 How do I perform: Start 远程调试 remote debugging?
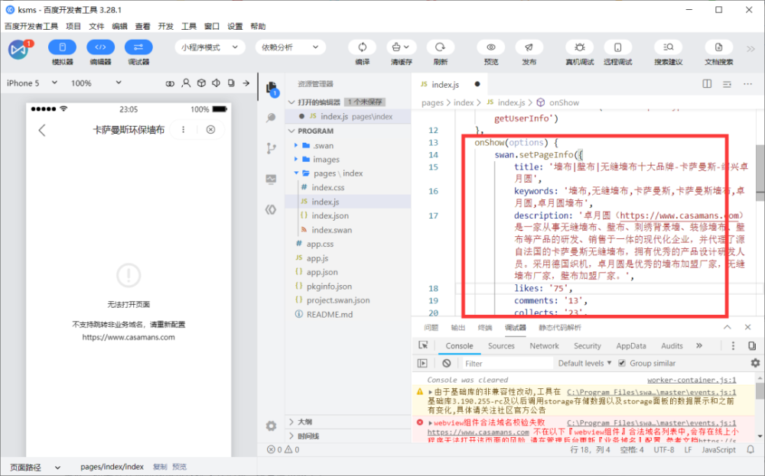coord(617,47)
